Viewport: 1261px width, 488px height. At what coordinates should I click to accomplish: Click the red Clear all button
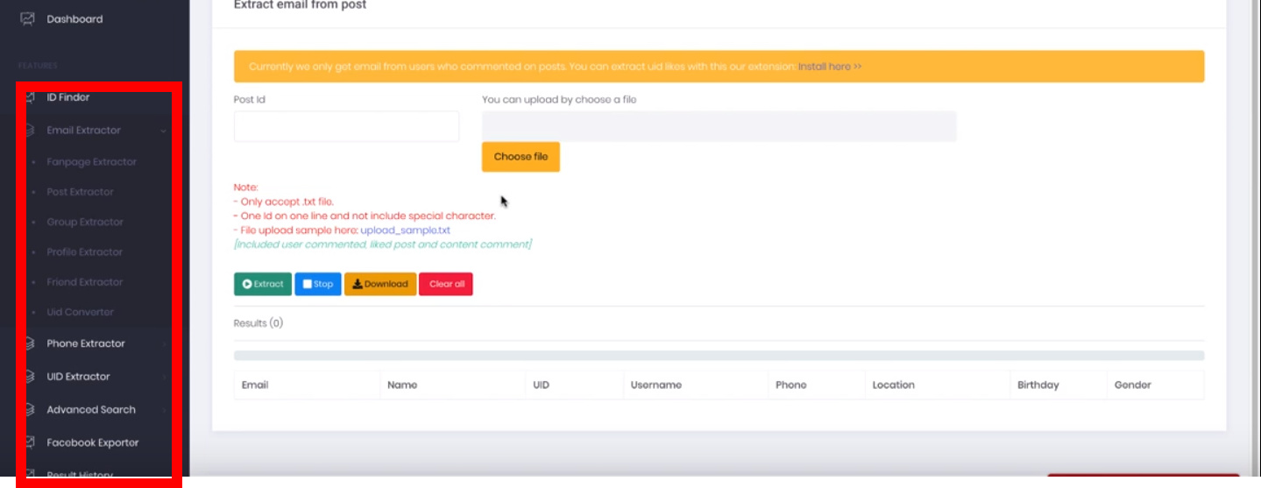click(446, 284)
